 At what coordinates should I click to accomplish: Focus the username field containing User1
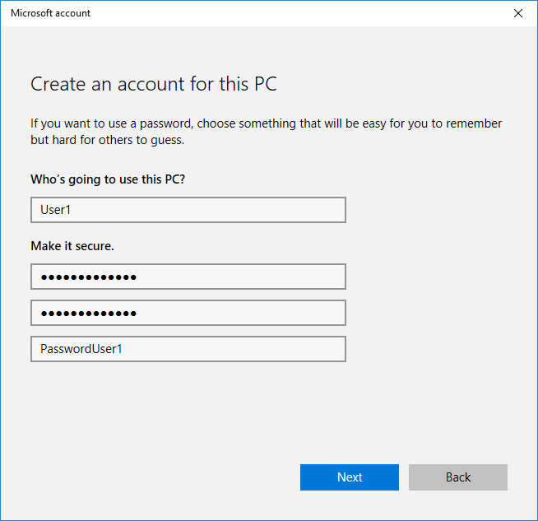coord(188,210)
